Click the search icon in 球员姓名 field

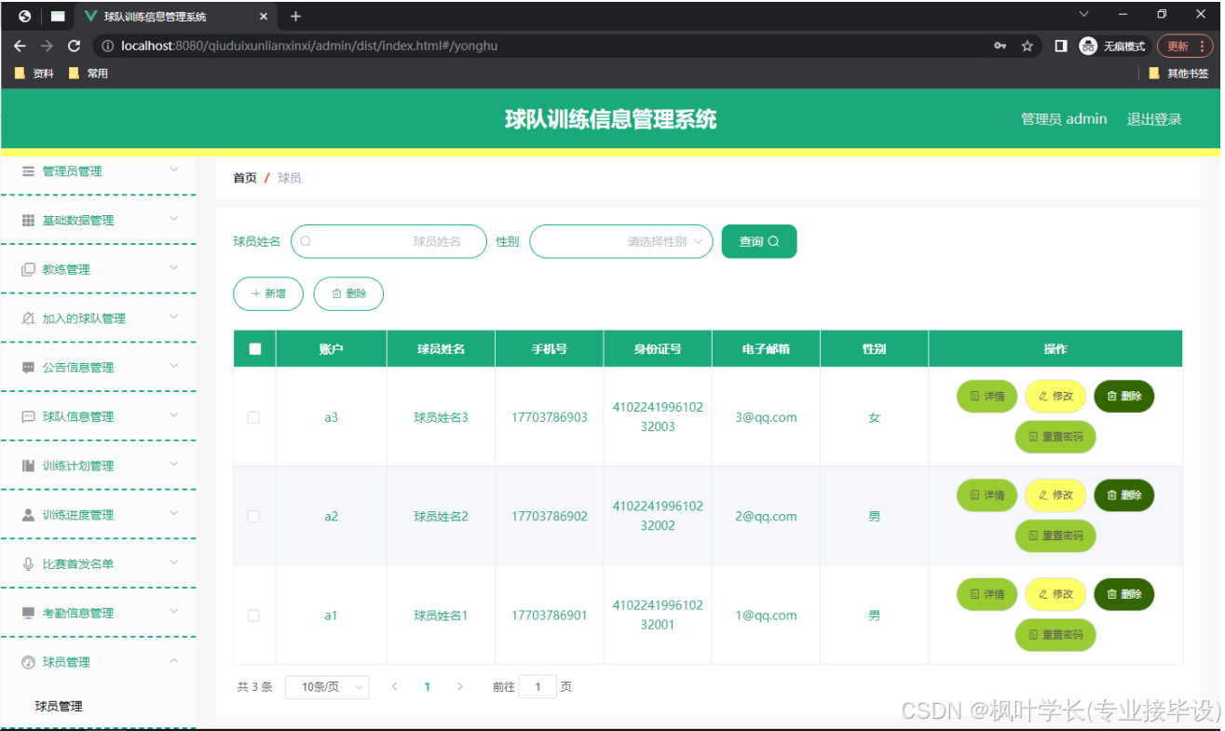306,241
